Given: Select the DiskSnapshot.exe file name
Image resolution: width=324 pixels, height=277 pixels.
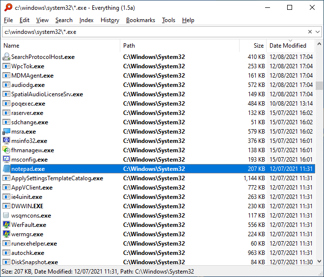Looking at the screenshot, I should click(34, 262).
